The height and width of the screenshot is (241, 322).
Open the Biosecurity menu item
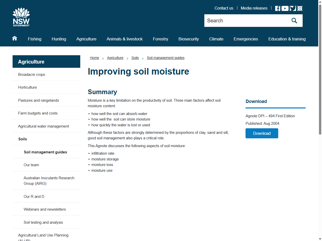[x=188, y=39]
